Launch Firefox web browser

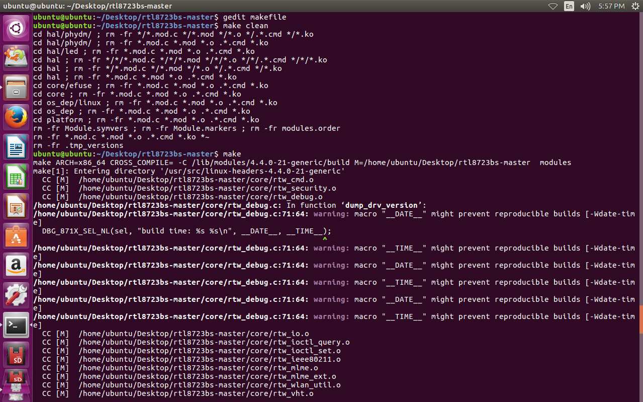click(x=17, y=117)
